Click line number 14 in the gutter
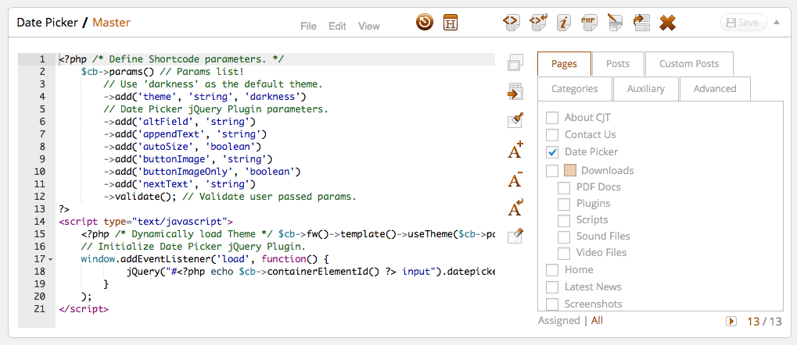The height and width of the screenshot is (345, 797). pyautogui.click(x=40, y=221)
